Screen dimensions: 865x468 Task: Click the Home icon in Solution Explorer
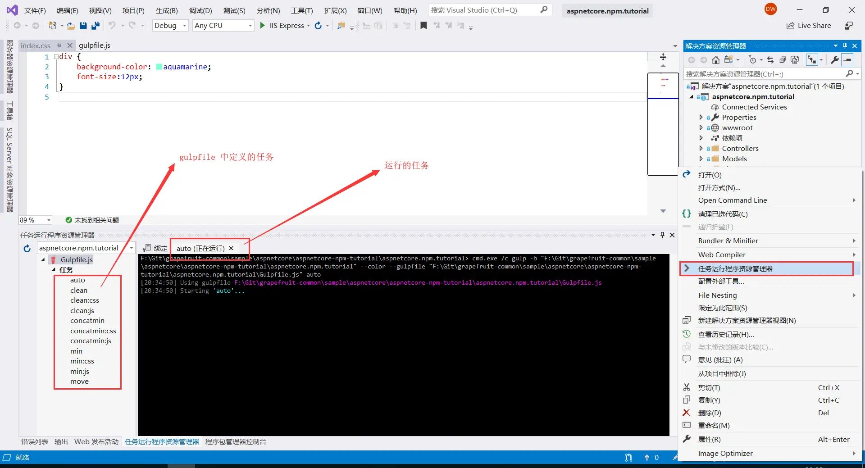pos(716,60)
